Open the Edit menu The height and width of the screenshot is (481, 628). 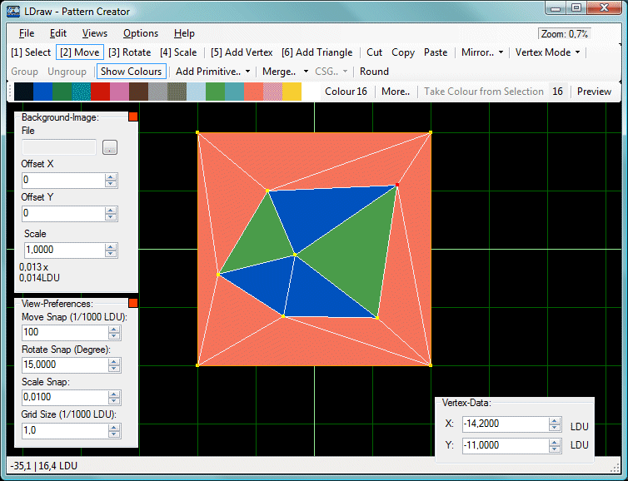pyautogui.click(x=58, y=33)
